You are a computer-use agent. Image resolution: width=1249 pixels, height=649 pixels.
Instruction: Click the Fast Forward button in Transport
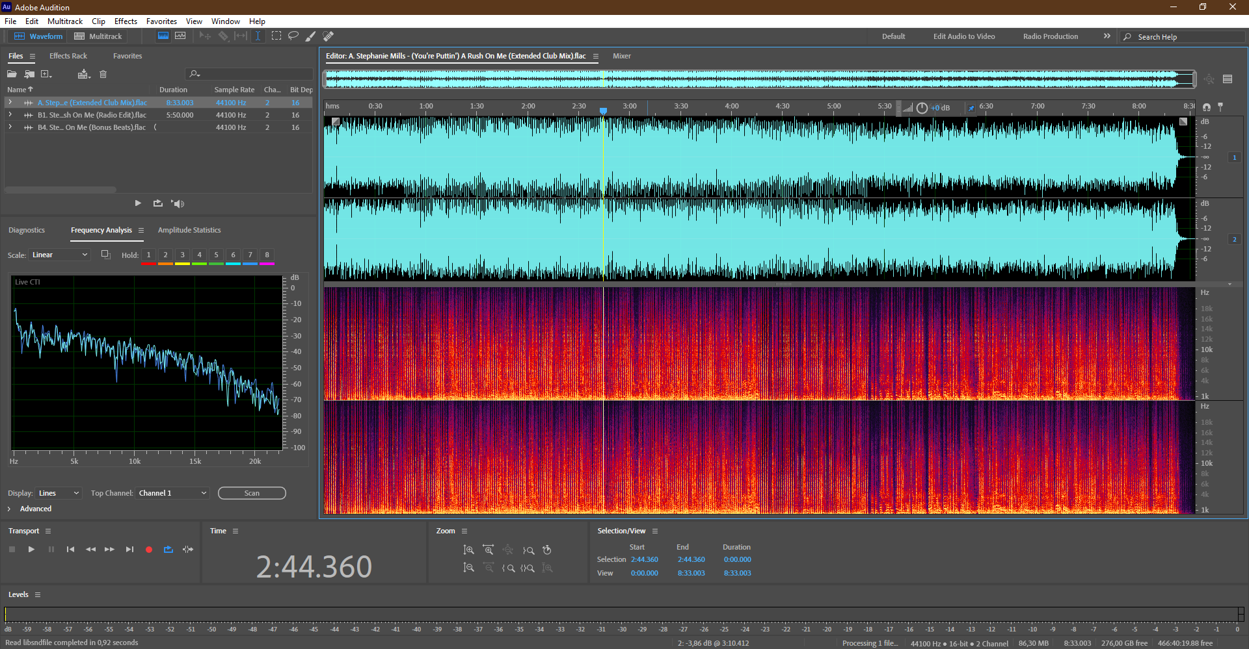109,550
